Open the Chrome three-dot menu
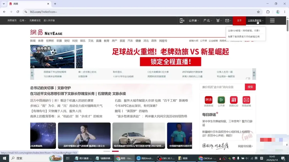This screenshot has height=162, width=289. (284, 12)
